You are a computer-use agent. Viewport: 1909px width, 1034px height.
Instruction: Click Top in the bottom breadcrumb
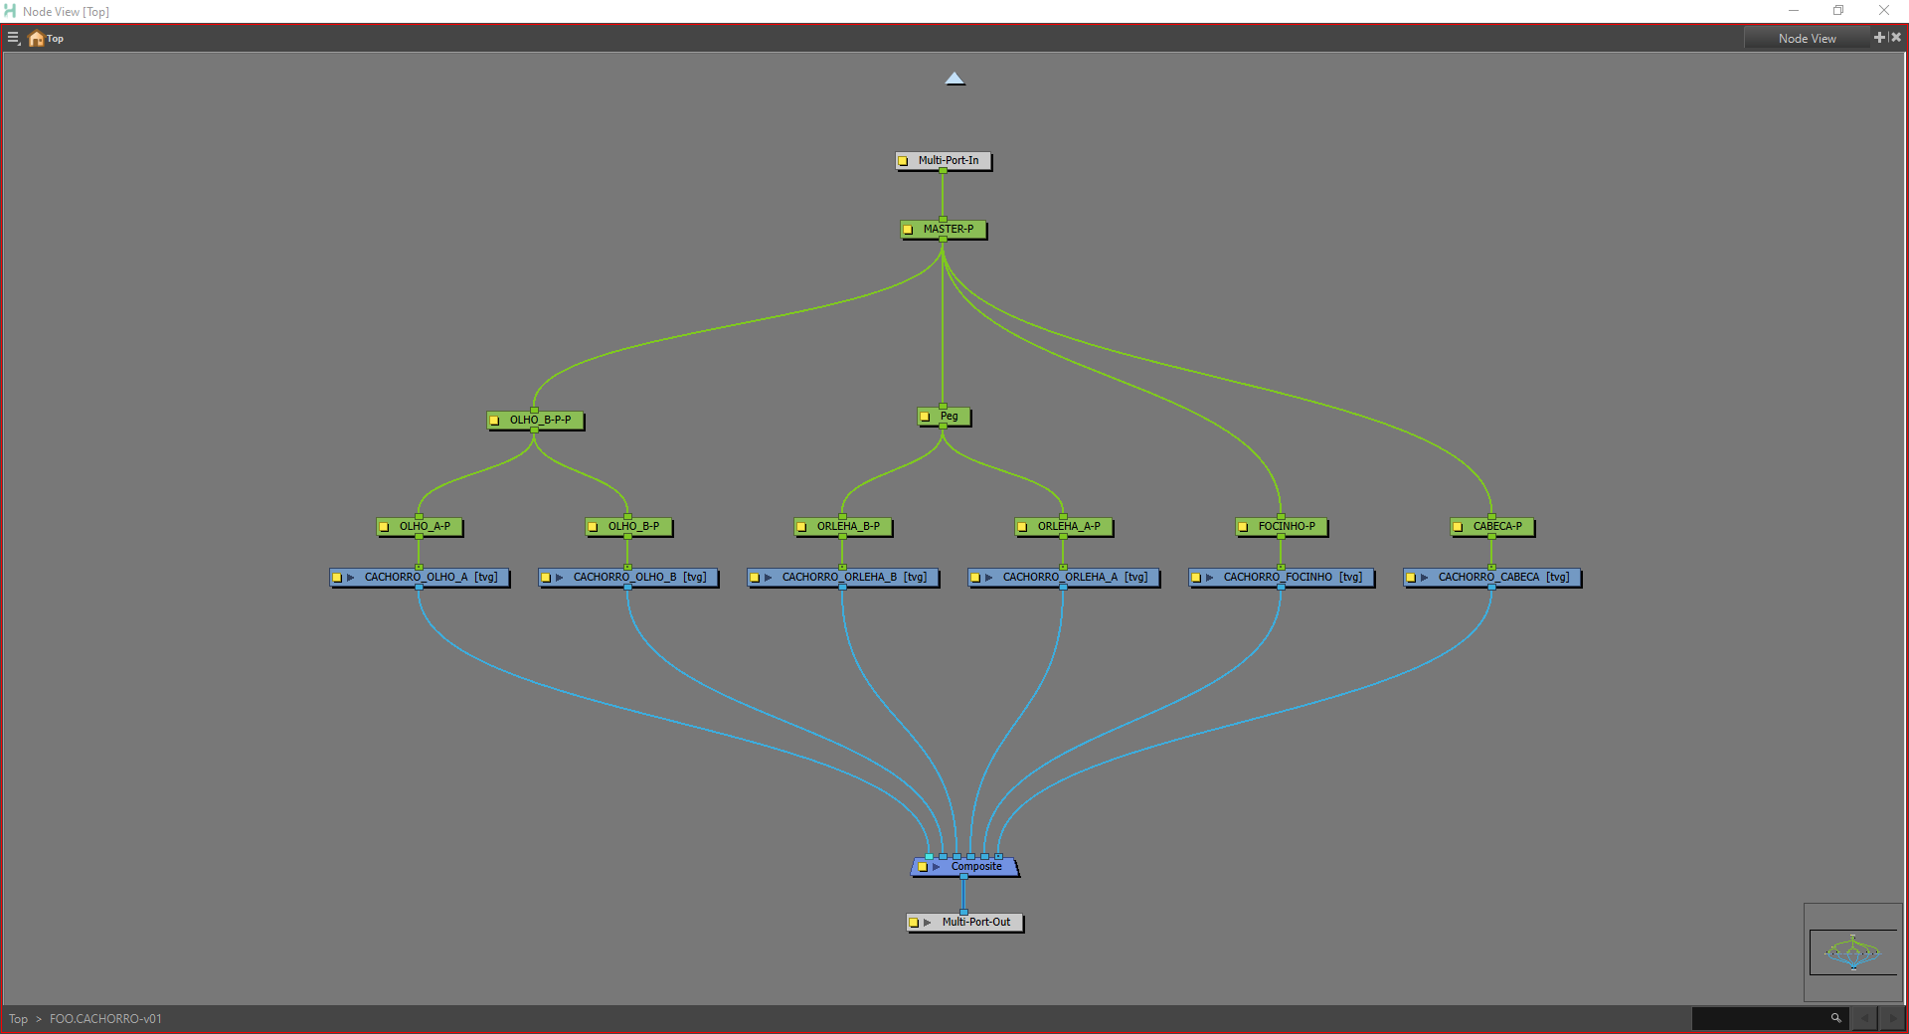(18, 1019)
